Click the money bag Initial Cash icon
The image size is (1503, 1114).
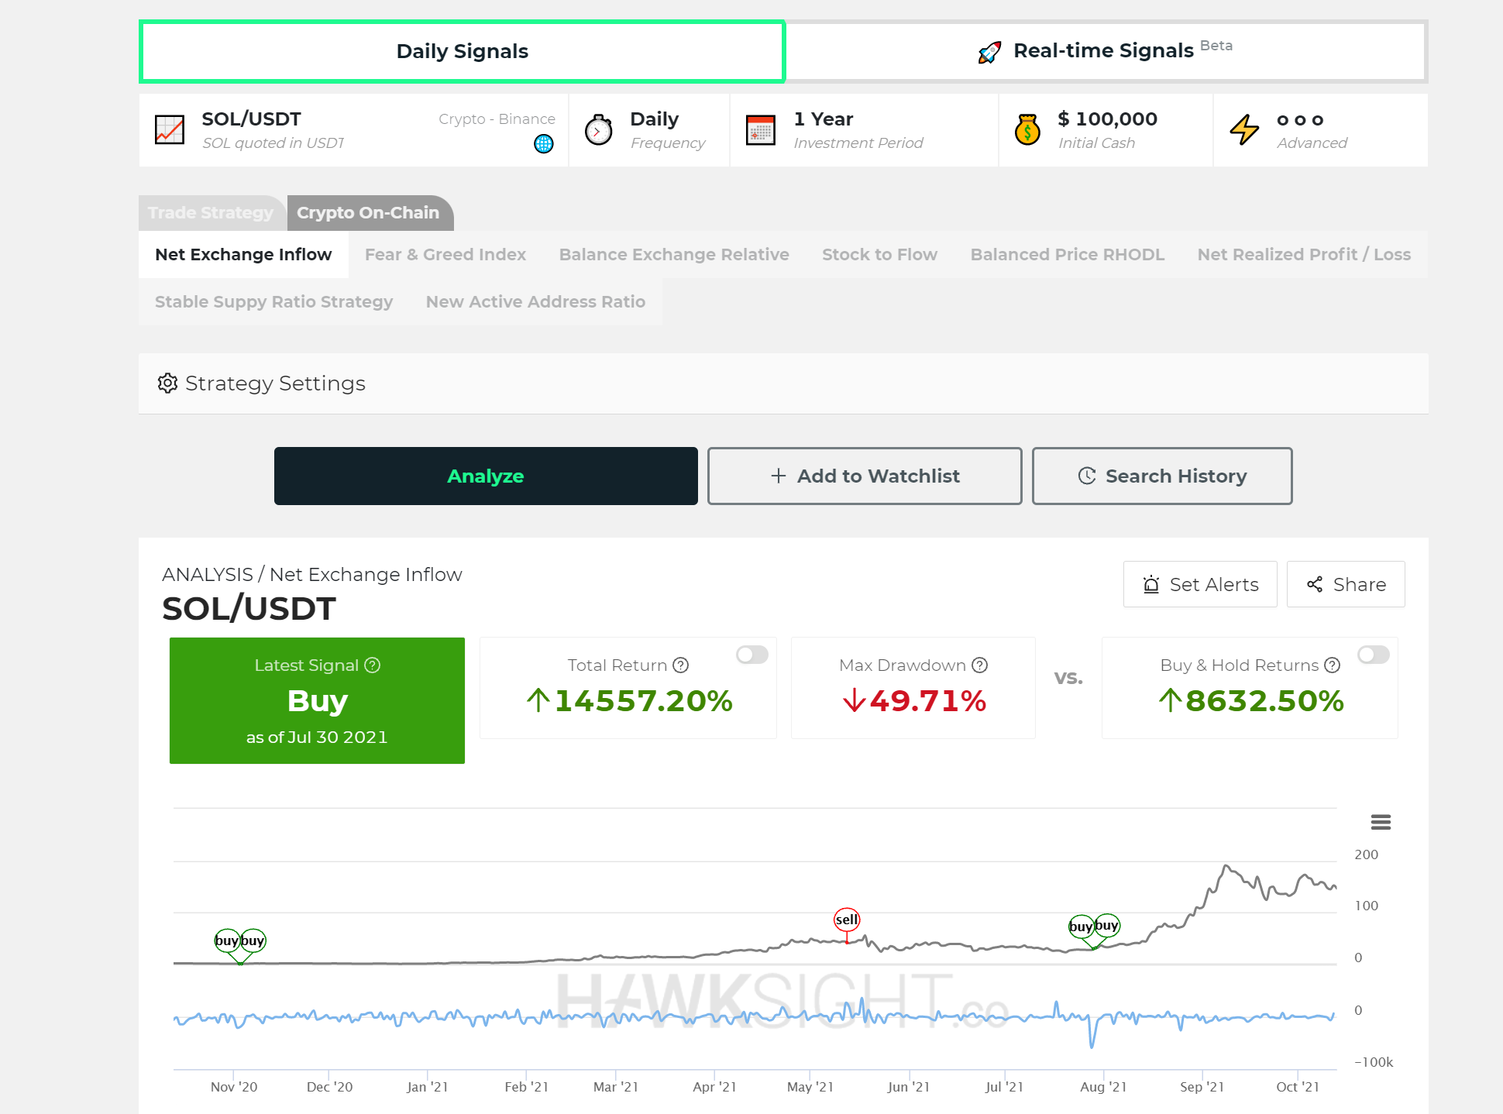tap(1027, 130)
